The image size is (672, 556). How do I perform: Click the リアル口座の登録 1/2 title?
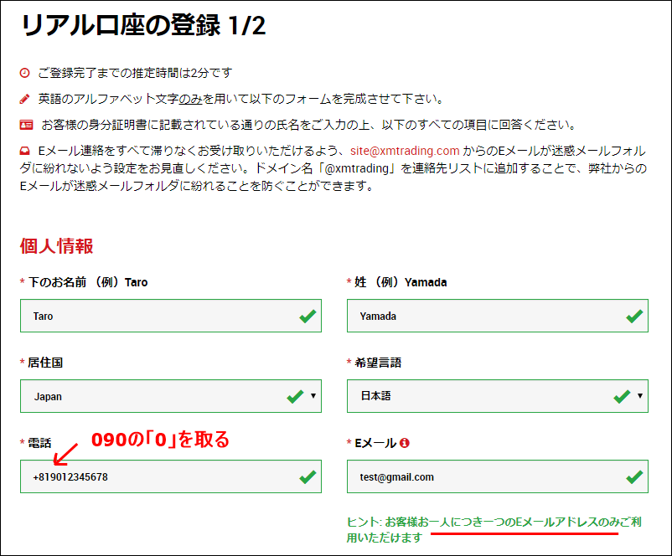point(143,25)
